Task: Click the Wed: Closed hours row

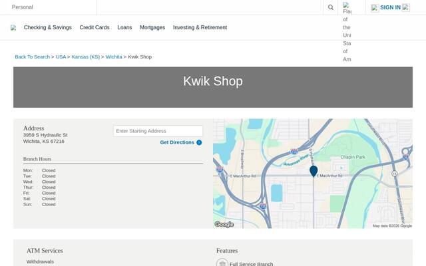Action: coord(39,182)
